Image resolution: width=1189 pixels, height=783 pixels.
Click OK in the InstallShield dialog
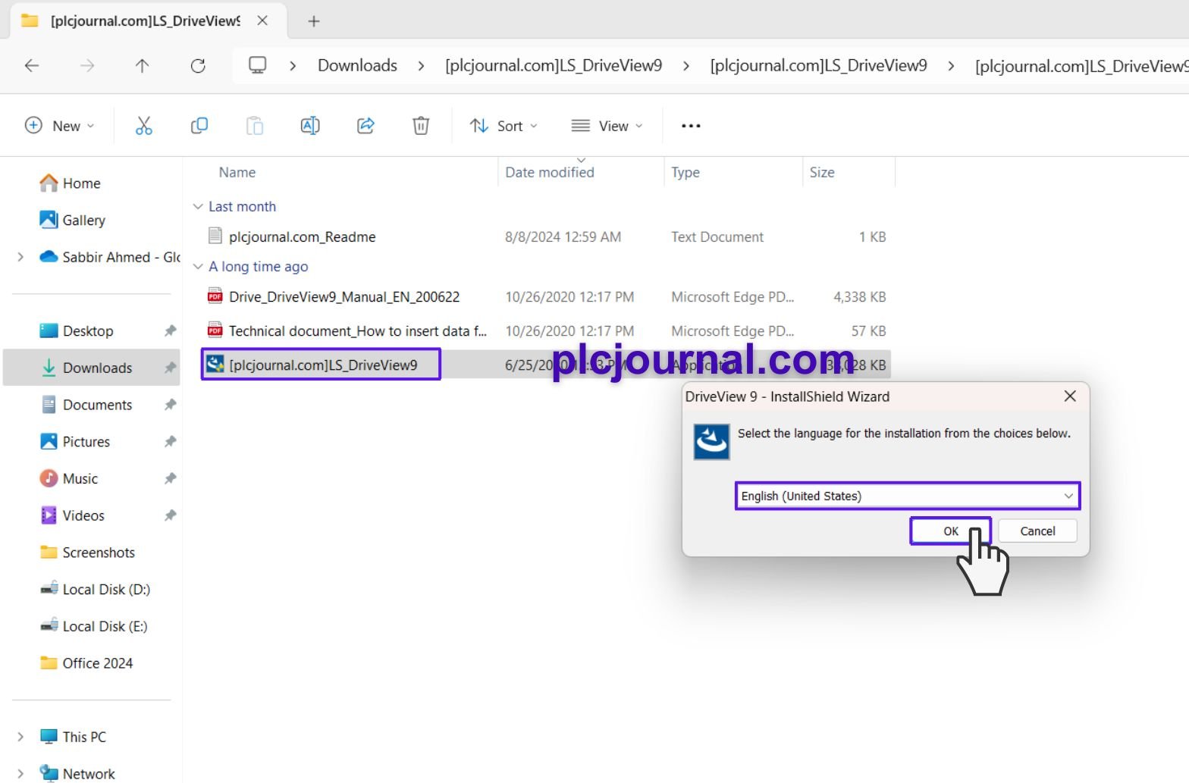click(x=951, y=531)
